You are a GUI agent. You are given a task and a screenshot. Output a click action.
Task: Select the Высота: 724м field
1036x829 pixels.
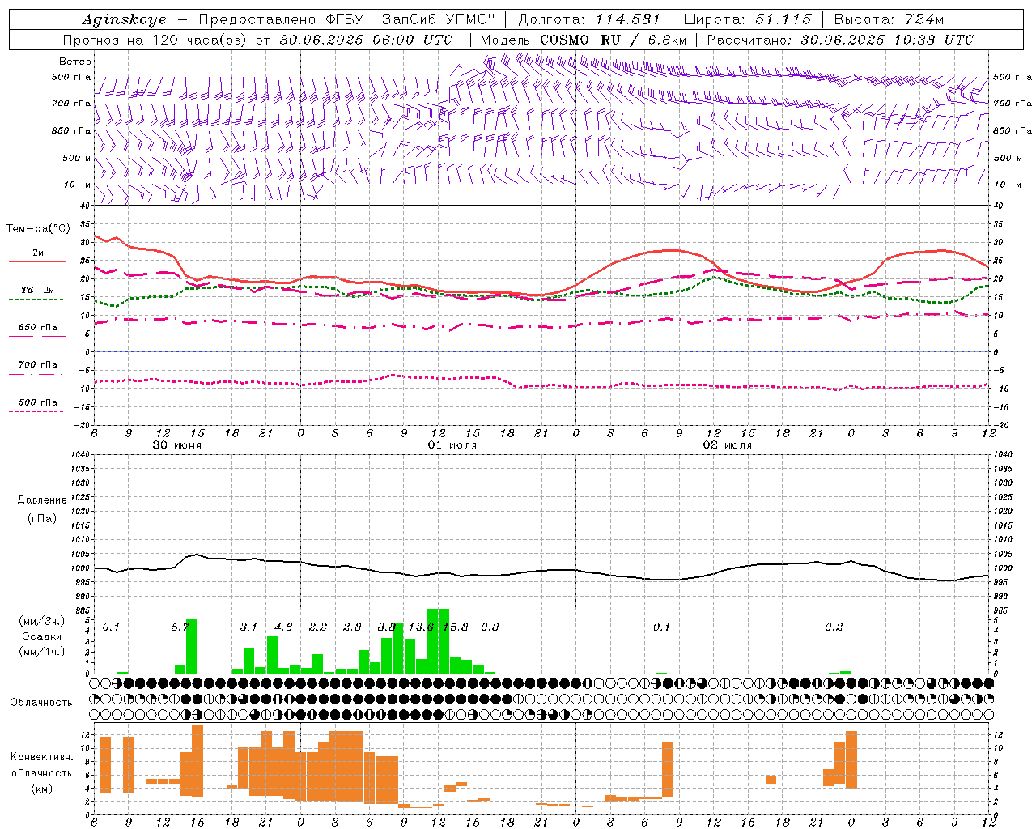click(x=889, y=19)
